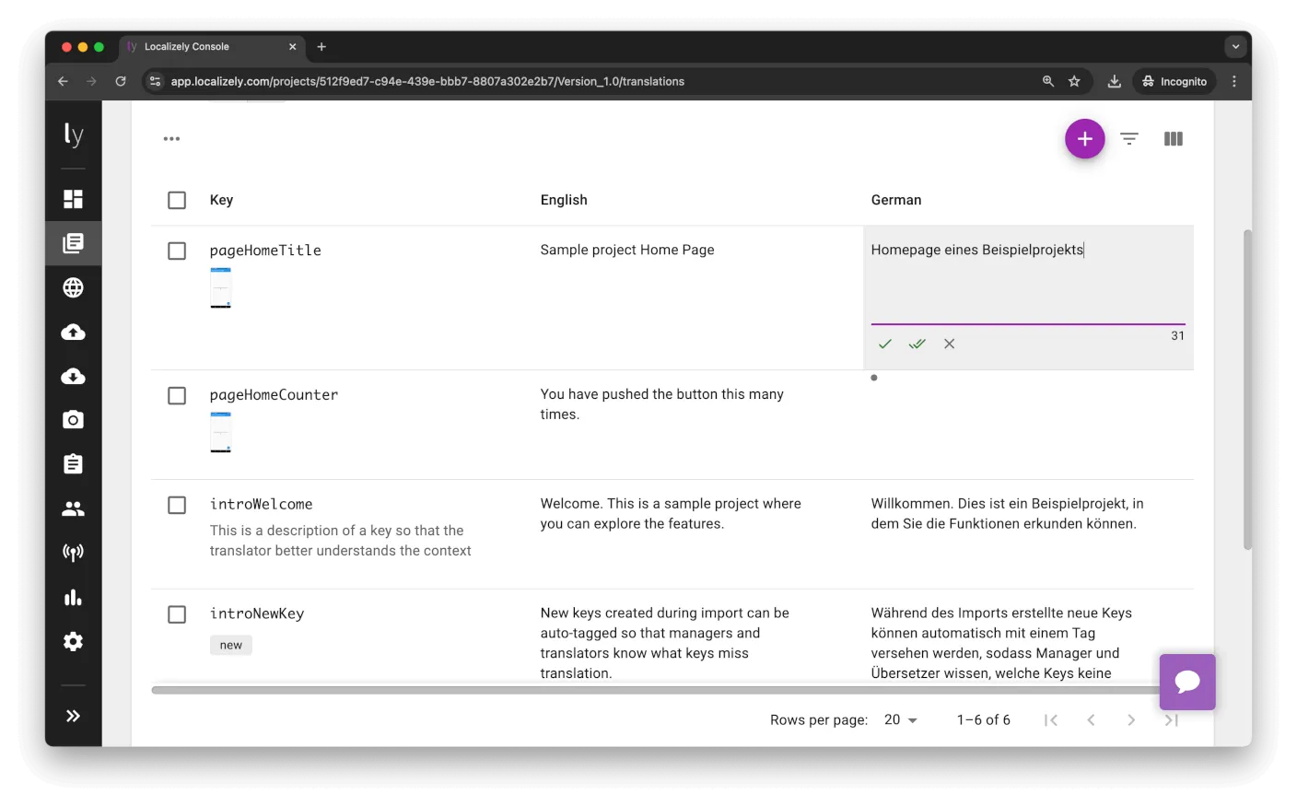Open the contributors people icon in sidebar
The image size is (1297, 806).
click(73, 508)
